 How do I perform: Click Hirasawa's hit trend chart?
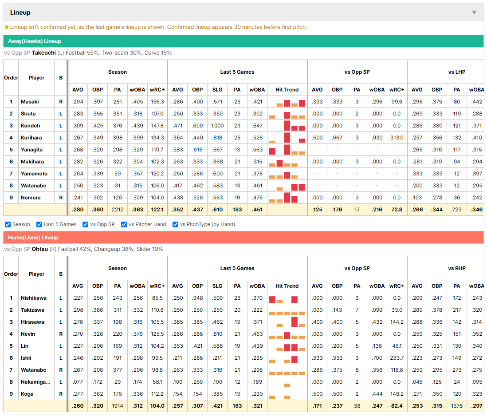[287, 322]
